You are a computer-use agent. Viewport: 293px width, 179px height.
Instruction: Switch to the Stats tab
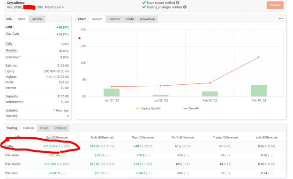click(x=22, y=19)
